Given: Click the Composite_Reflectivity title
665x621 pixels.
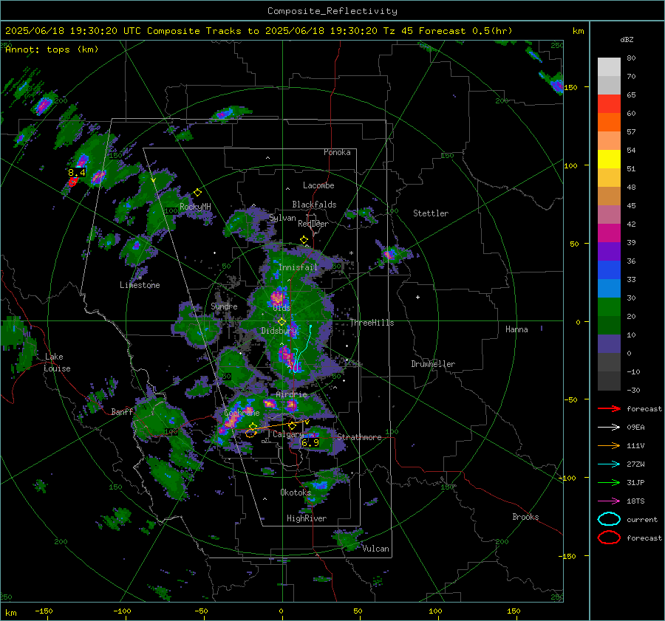Looking at the screenshot, I should tap(332, 11).
